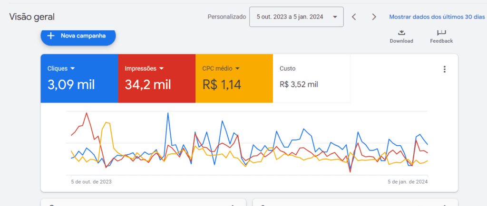Expand the Impressões metric dropdown arrow
The image size is (487, 206).
click(x=162, y=69)
